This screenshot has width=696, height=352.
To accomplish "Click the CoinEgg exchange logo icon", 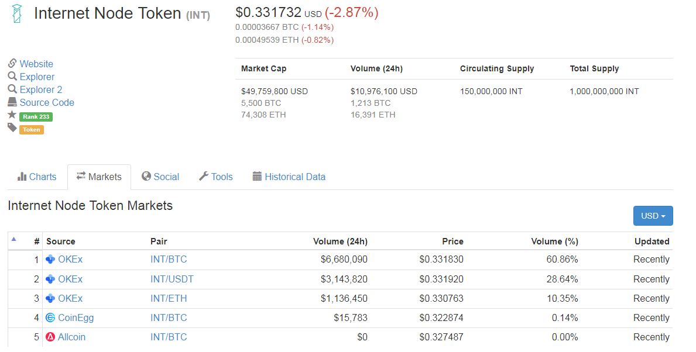I will click(x=50, y=318).
